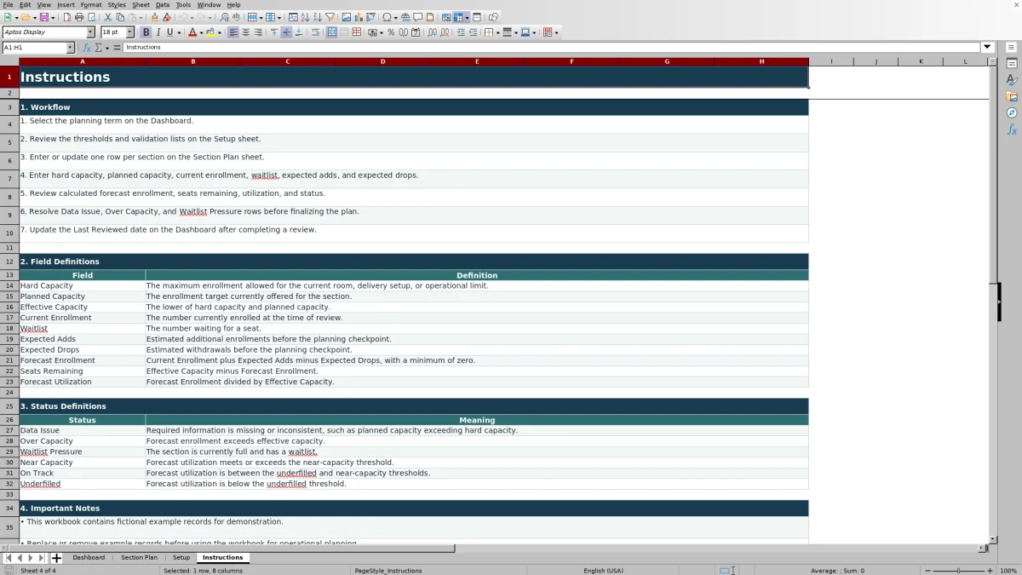
Task: Click the Insert Hyperlink icon
Action: click(x=405, y=17)
